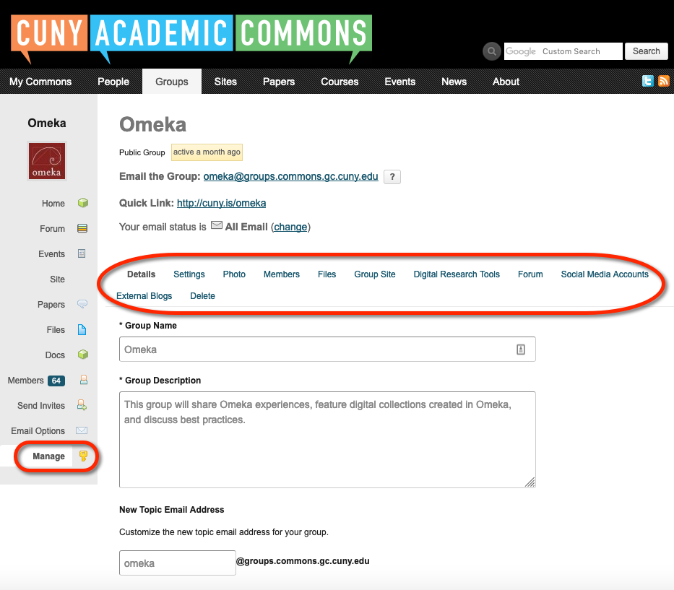Viewport: 674px width, 590px height.
Task: Click the green cube icon next to Home
Action: pyautogui.click(x=83, y=203)
